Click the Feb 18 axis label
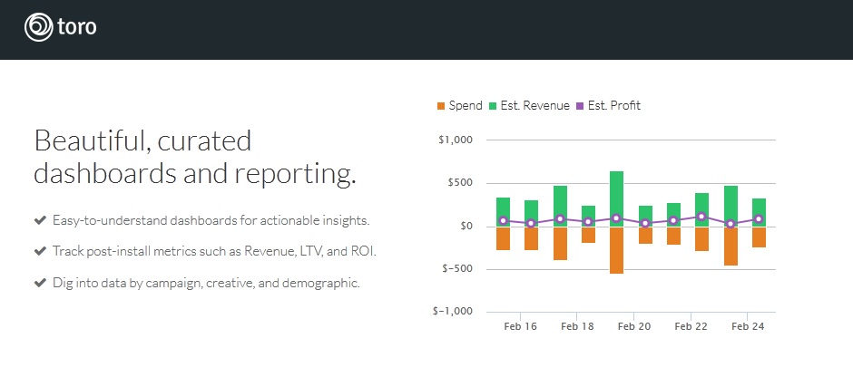 point(576,326)
